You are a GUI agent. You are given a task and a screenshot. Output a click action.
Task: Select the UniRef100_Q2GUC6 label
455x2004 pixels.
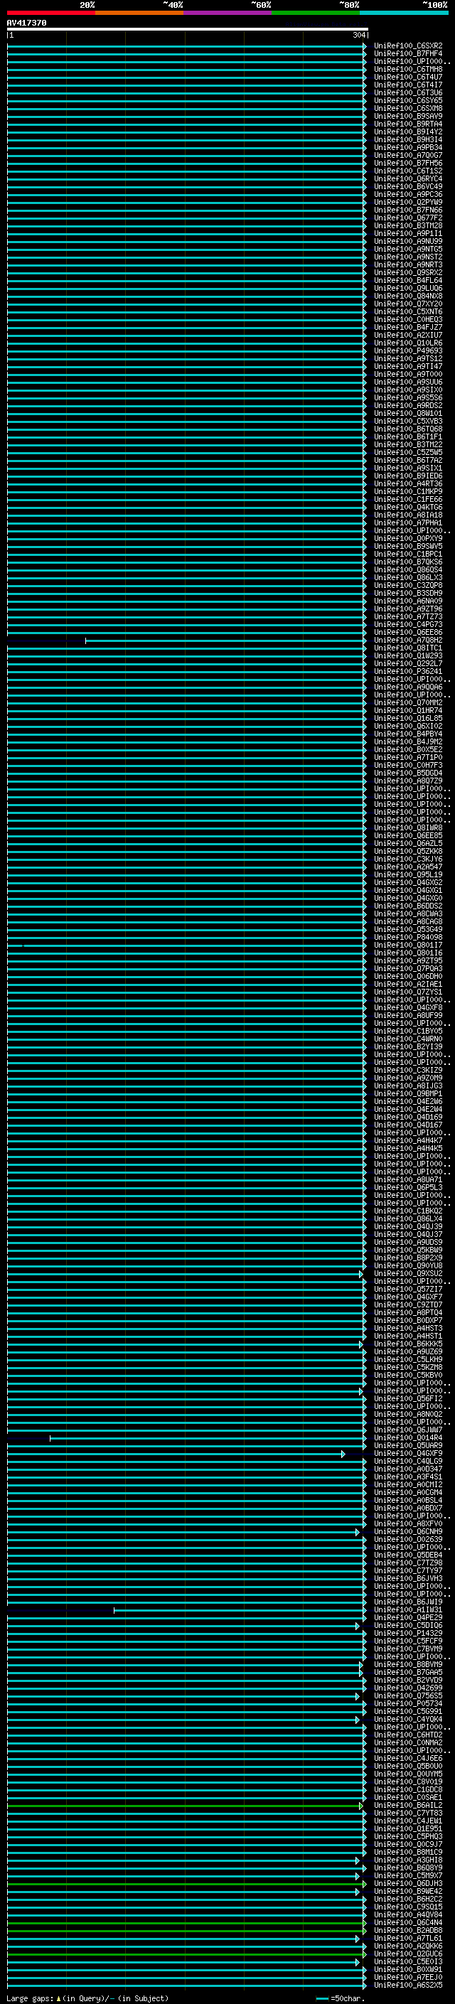tap(408, 1954)
